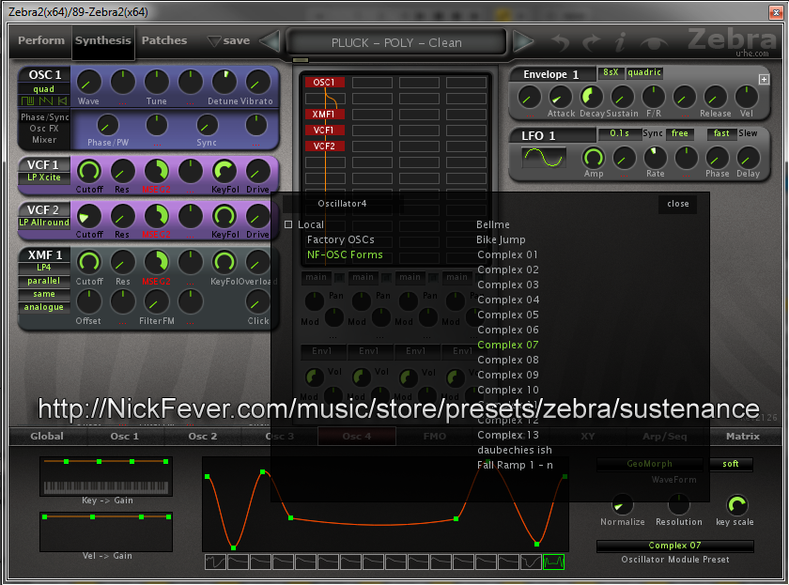Screen dimensions: 789x585
Task: Show the Osc FX page in OSC 1
Action: [x=44, y=129]
